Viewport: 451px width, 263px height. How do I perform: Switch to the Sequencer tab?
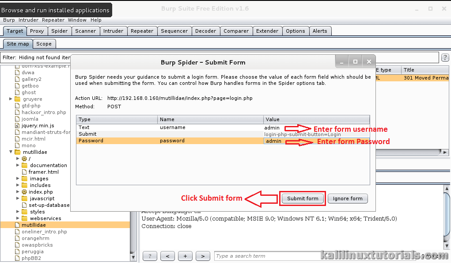point(174,30)
